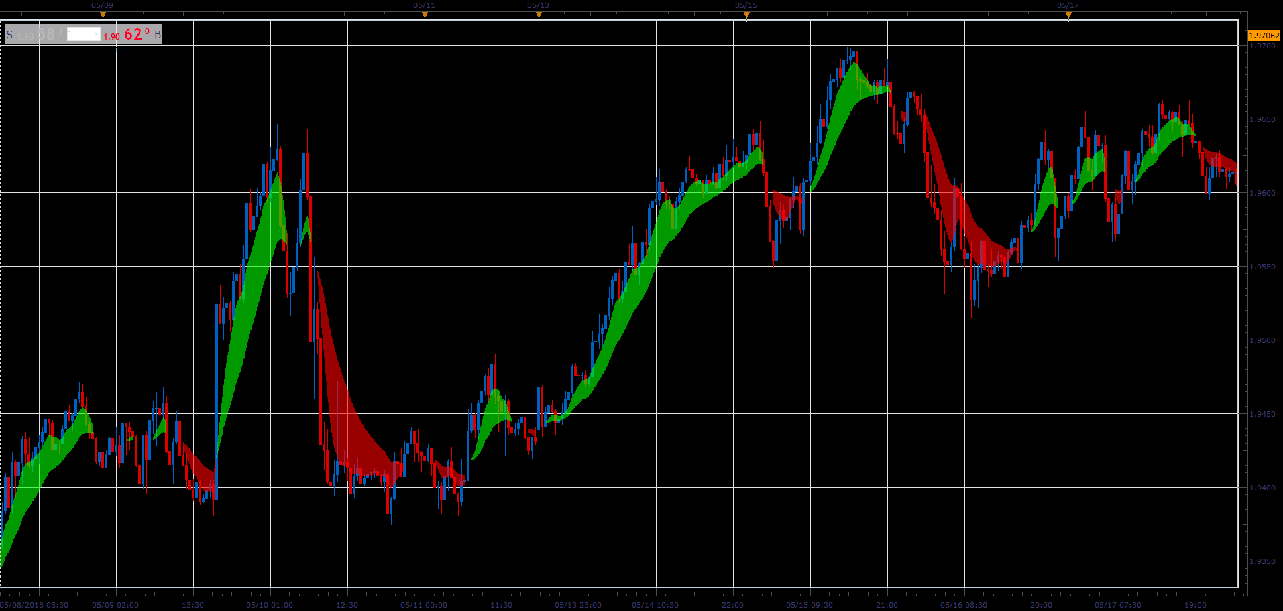
Task: Select the orange 05/09 day marker
Action: (103, 15)
